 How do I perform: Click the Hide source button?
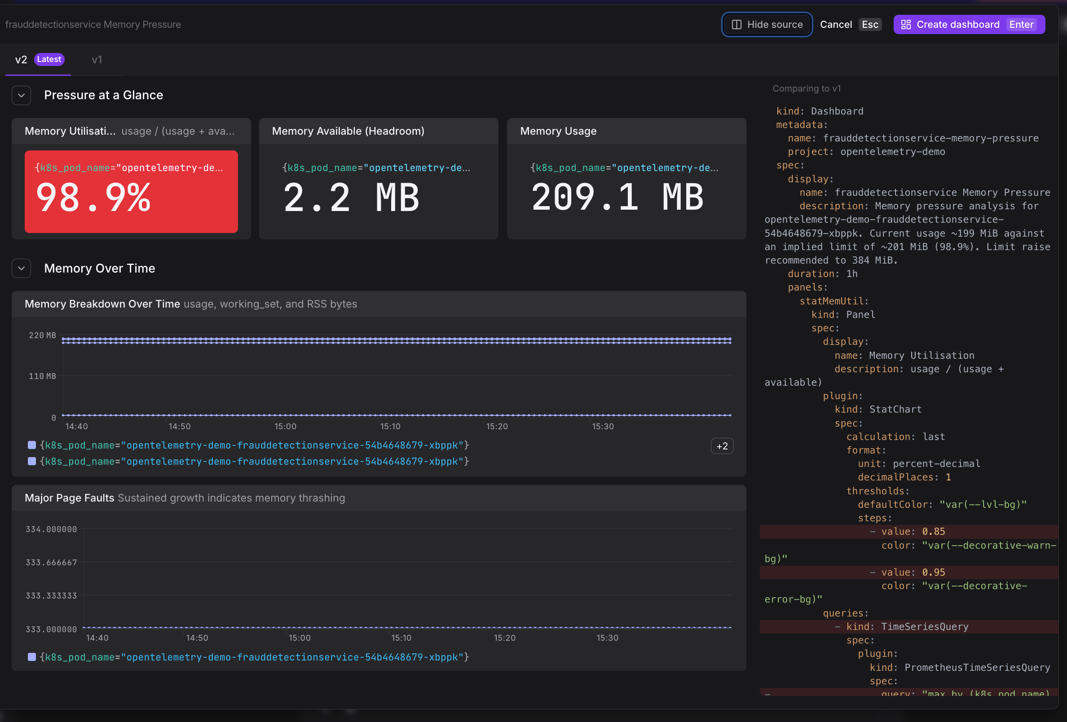click(767, 24)
